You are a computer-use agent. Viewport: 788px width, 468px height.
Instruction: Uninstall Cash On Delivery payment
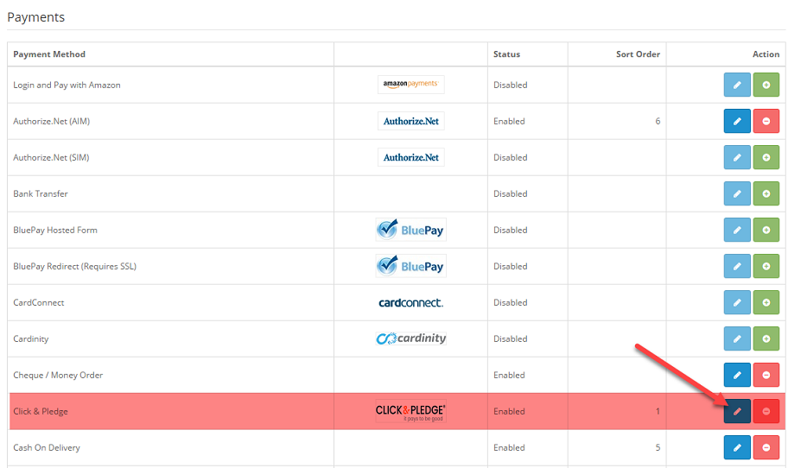[766, 447]
